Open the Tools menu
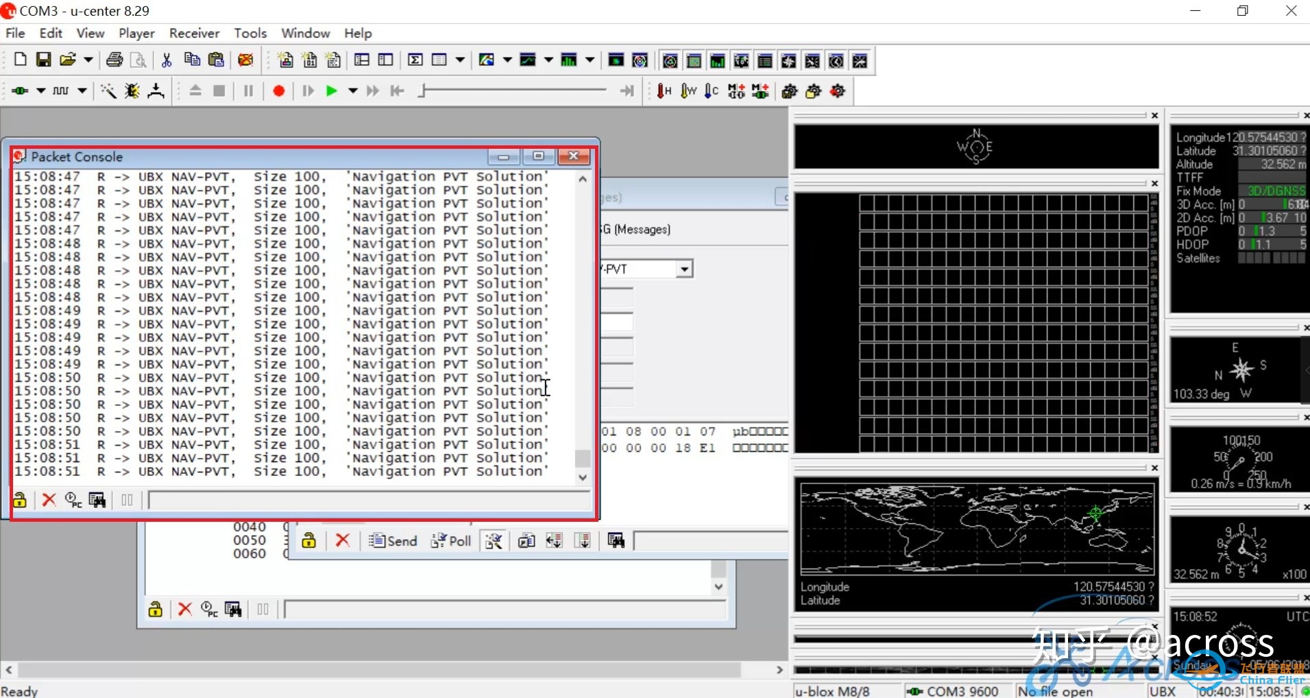Viewport: 1310px width, 698px height. pyautogui.click(x=250, y=33)
